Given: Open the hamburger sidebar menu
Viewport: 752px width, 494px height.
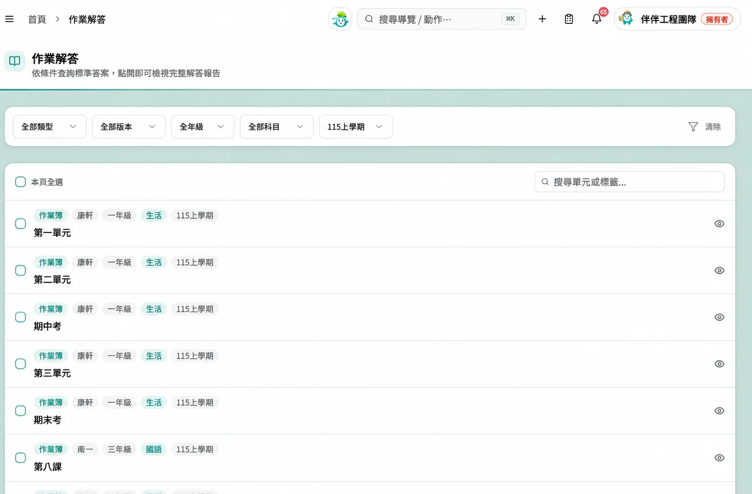Looking at the screenshot, I should tap(9, 19).
